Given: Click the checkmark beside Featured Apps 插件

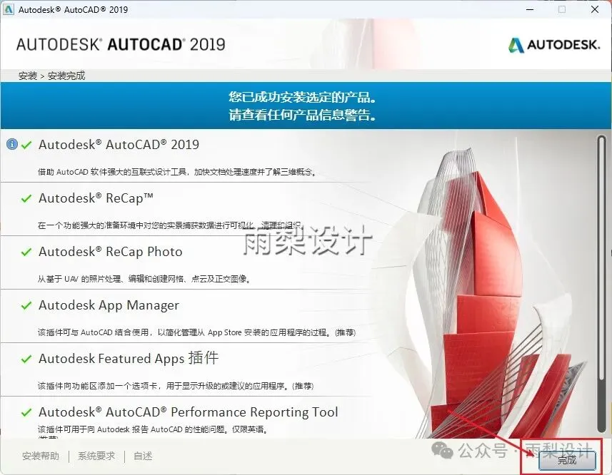Looking at the screenshot, I should (x=26, y=359).
